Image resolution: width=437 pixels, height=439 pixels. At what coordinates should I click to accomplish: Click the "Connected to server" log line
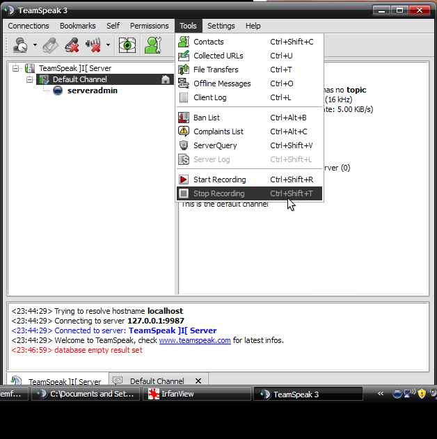[114, 330]
